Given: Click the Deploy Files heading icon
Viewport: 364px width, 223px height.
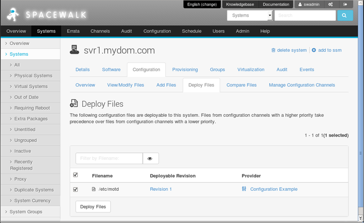Looking at the screenshot, I should [74, 103].
